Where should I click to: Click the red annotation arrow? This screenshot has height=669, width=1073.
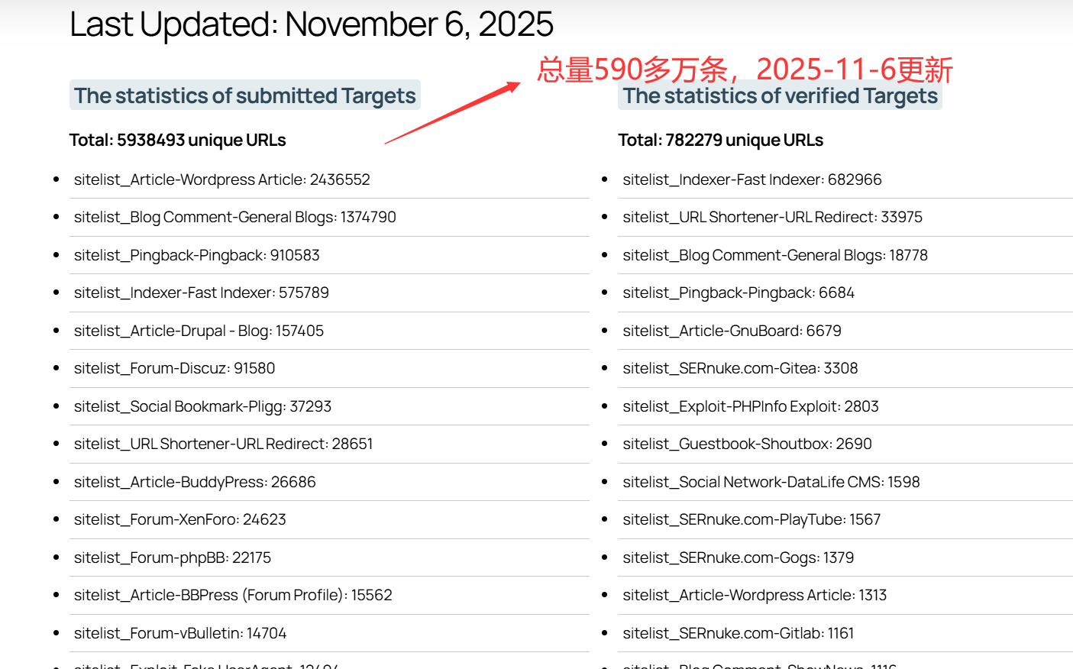coord(452,113)
